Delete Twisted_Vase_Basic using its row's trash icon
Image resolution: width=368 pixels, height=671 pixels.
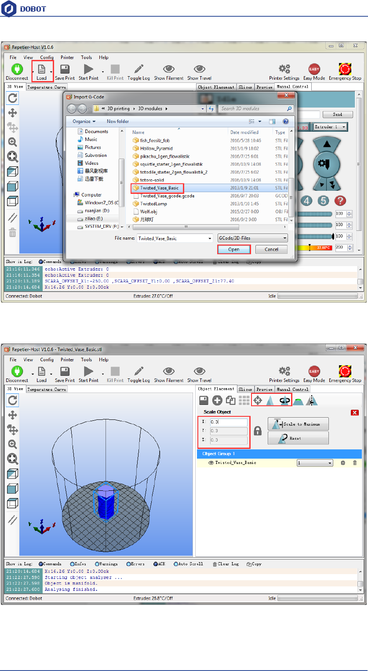click(x=355, y=463)
